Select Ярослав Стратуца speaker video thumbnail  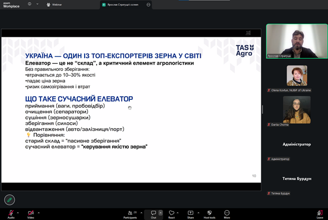click(296, 41)
